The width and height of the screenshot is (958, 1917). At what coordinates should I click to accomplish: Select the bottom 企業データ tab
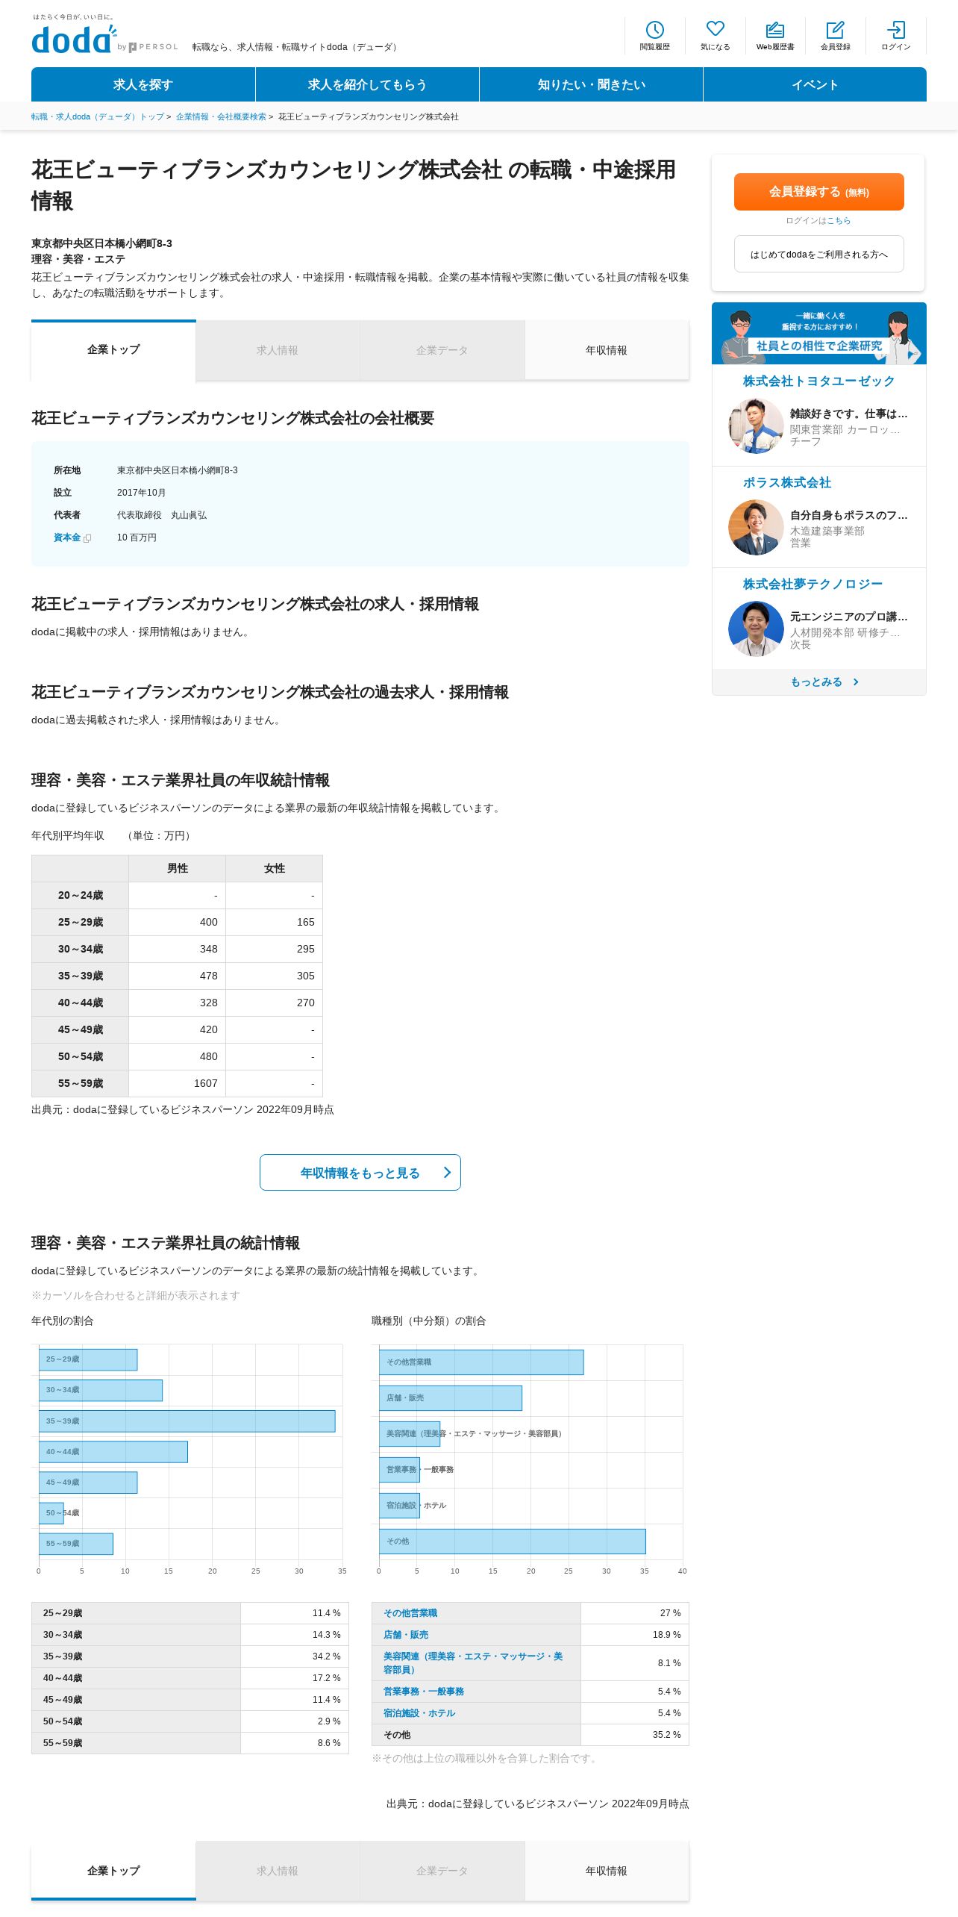click(x=442, y=1871)
